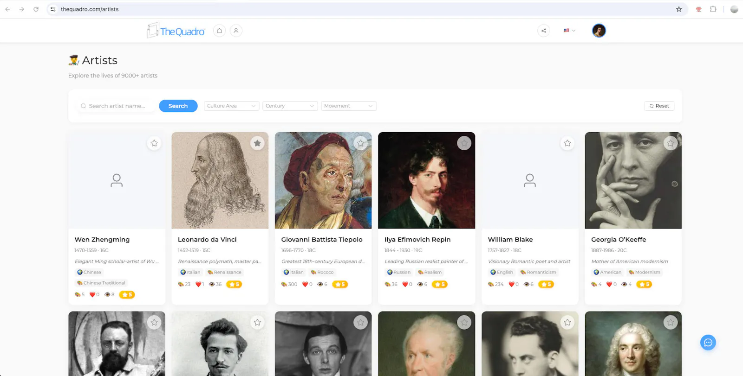Click the browser back arrow

point(7,9)
